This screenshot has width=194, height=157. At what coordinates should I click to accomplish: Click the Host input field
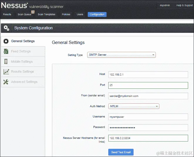pos(148,75)
